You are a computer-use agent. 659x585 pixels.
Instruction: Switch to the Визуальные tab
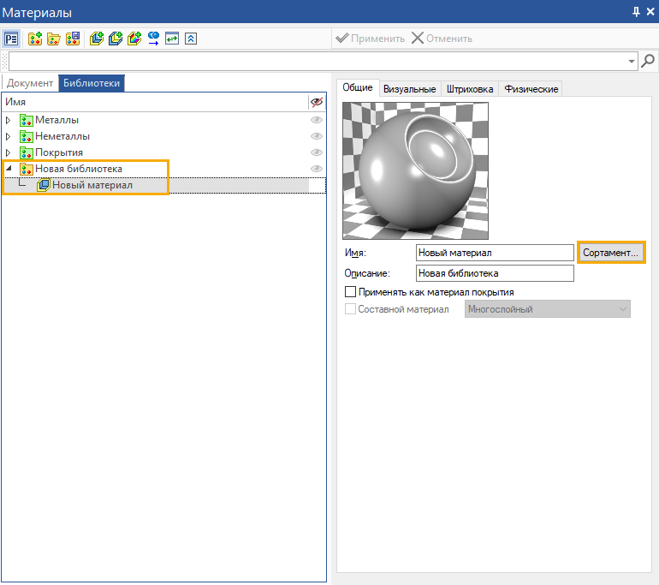point(410,88)
